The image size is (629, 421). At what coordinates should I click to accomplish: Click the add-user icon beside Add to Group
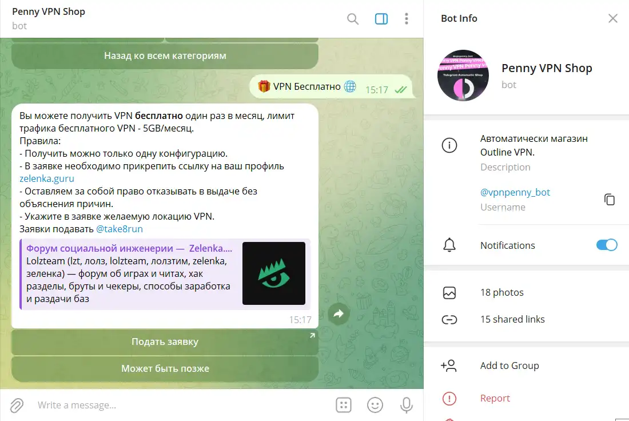coord(449,366)
